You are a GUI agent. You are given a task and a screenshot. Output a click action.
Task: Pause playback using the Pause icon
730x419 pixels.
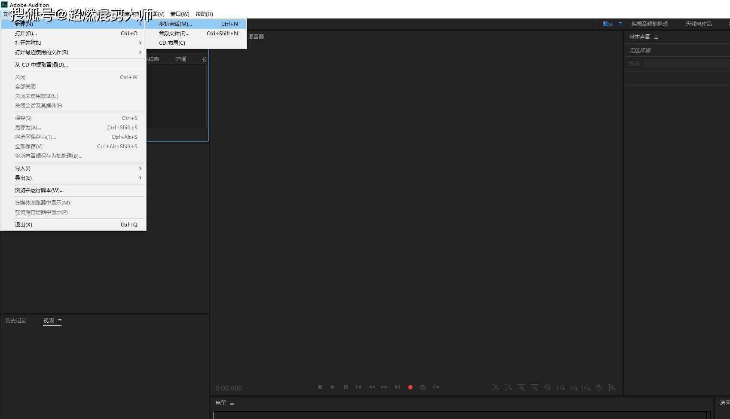pos(345,387)
